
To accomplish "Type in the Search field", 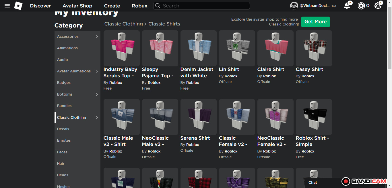I will 204,6.
